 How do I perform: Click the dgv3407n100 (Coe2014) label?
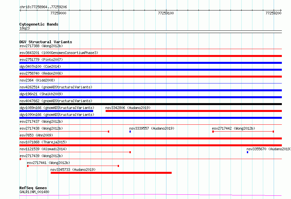tap(40, 66)
